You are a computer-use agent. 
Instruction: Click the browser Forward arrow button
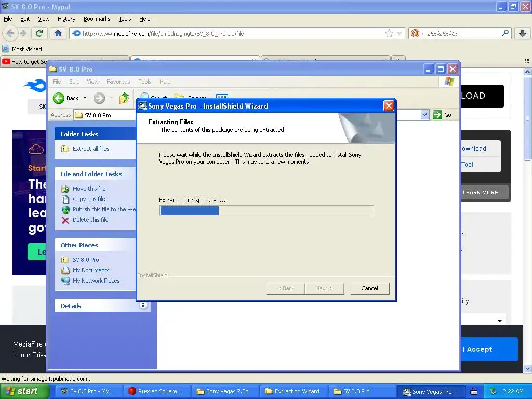(23, 33)
